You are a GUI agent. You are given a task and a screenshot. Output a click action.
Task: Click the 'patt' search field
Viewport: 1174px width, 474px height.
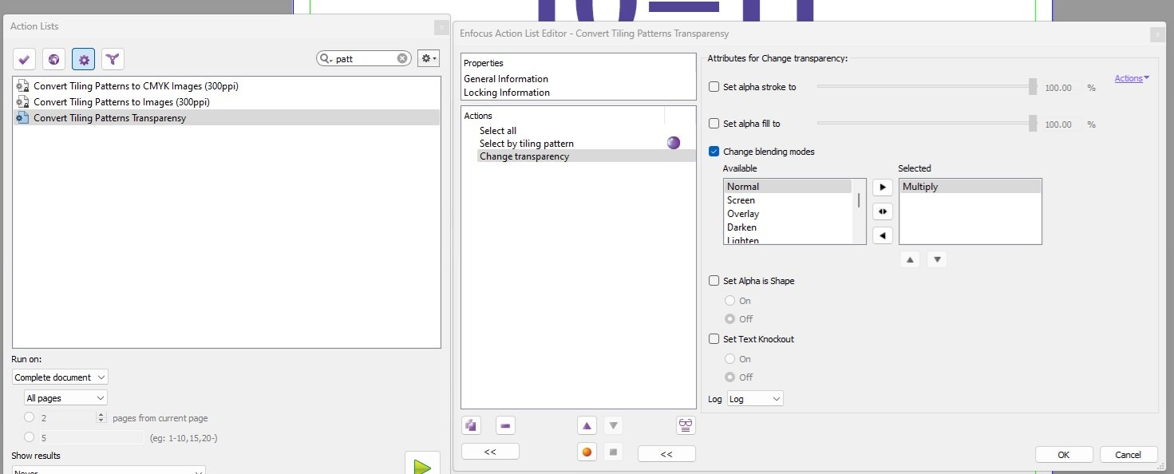pos(365,58)
